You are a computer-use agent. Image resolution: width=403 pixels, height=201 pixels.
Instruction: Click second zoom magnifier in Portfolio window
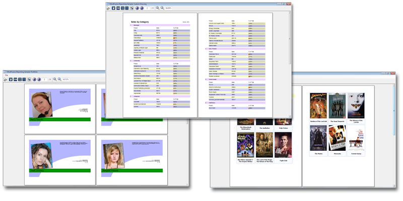pos(59,79)
